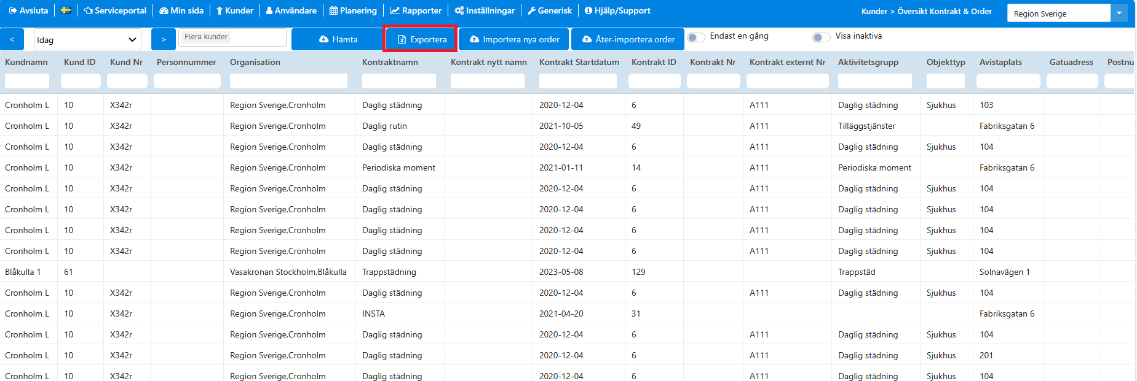Open the Inställningar menu
The height and width of the screenshot is (381, 1137).
click(x=485, y=10)
